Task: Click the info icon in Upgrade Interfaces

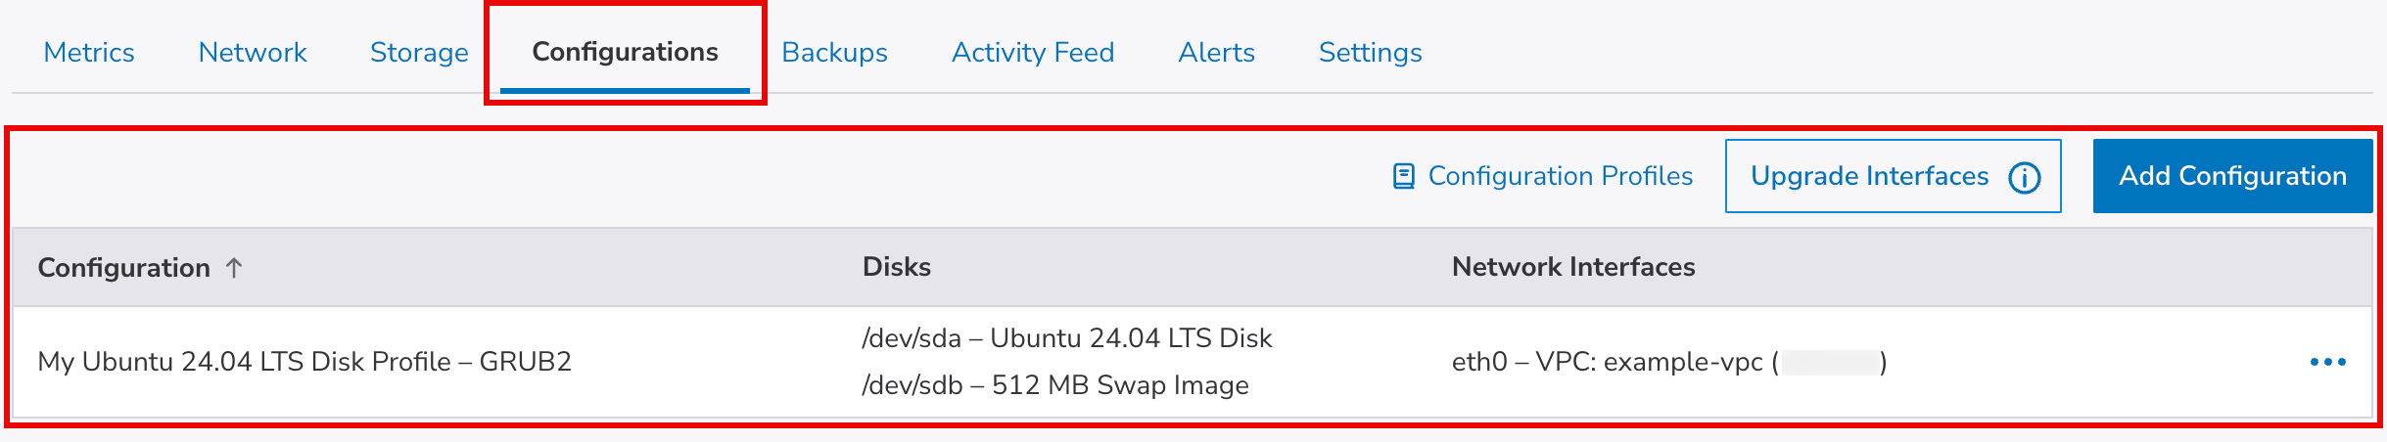Action: coord(2025,177)
